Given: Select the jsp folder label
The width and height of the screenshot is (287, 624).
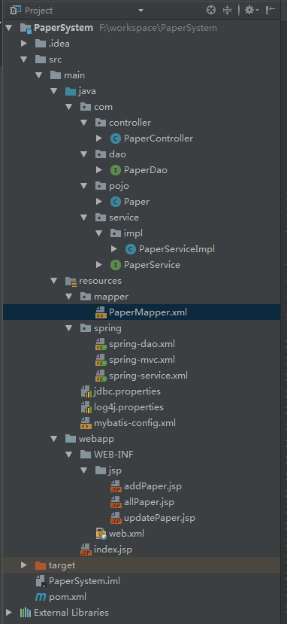Looking at the screenshot, I should (115, 470).
